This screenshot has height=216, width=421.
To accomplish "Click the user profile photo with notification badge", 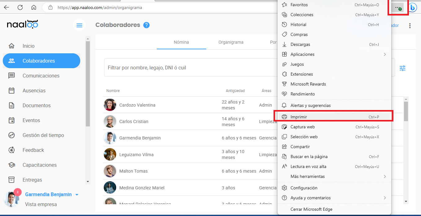I will 11,199.
